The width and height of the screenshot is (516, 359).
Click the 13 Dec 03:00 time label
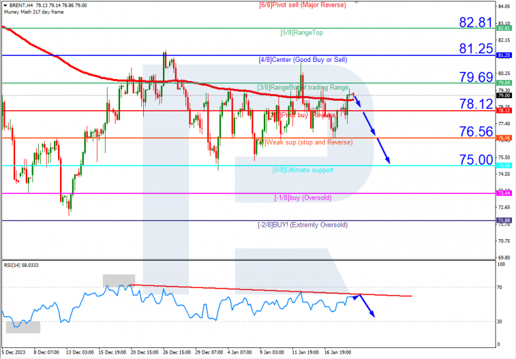coord(80,352)
